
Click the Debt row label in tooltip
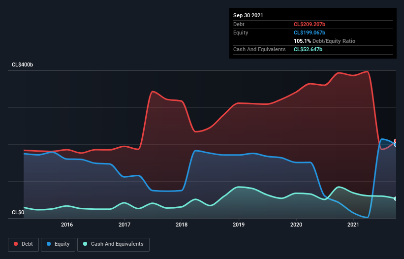pyautogui.click(x=239, y=24)
